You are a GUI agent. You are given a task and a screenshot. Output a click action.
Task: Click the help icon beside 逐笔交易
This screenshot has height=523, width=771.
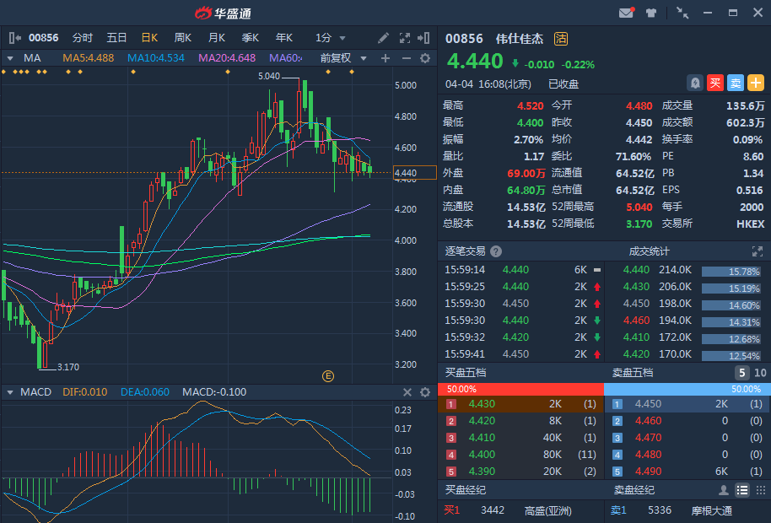coord(496,251)
